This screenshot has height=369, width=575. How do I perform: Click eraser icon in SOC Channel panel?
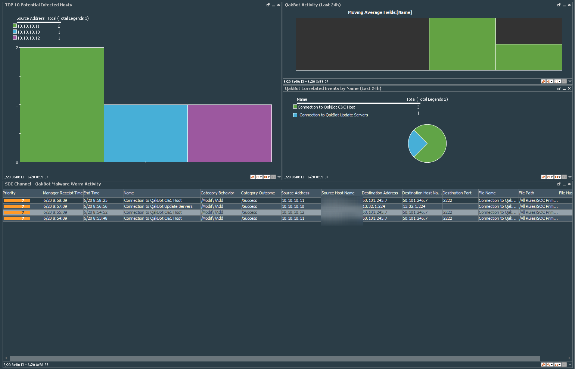tap(544, 365)
